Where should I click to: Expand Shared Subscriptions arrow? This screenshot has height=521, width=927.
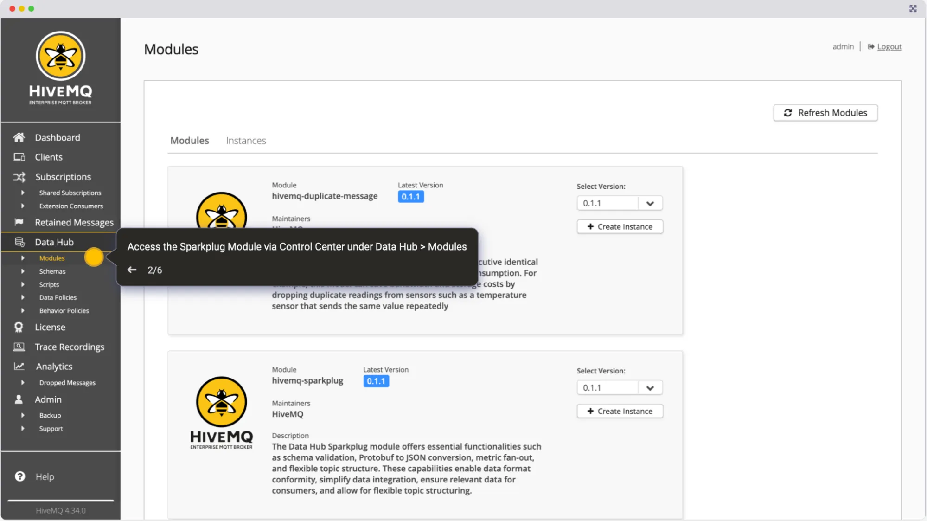(22, 193)
